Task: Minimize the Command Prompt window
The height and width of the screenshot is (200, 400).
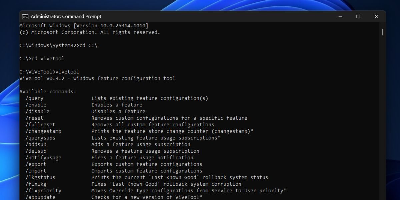Action: (340, 16)
